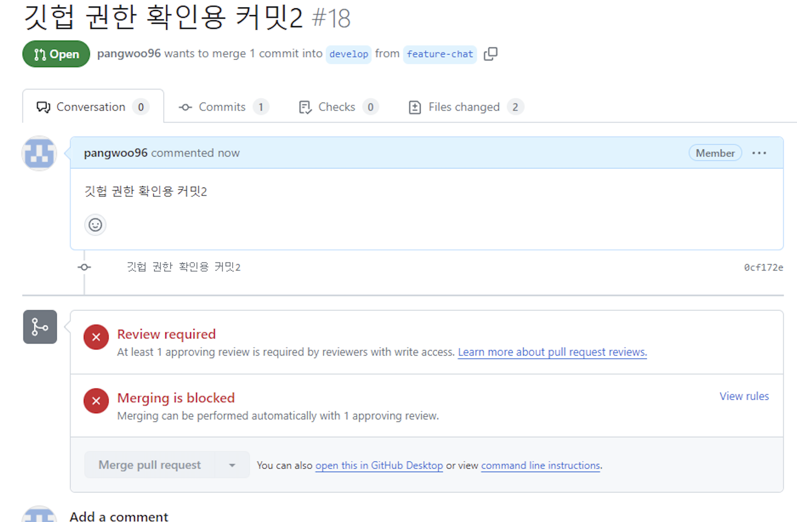This screenshot has height=522, width=797.
Task: Click the comment body text 깃헙 권한 확인용 커밋2
Action: (145, 191)
